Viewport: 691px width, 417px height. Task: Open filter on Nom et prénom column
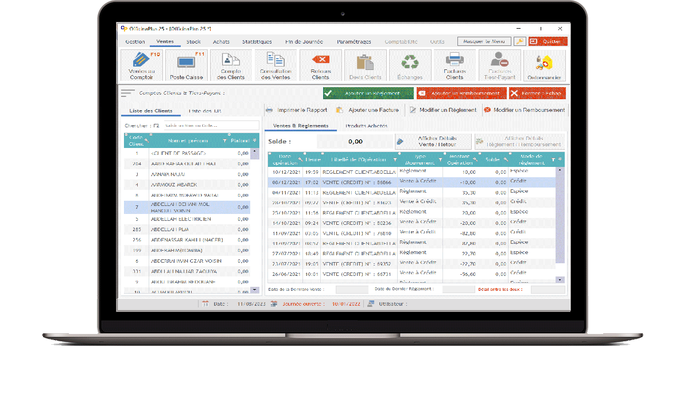click(224, 141)
